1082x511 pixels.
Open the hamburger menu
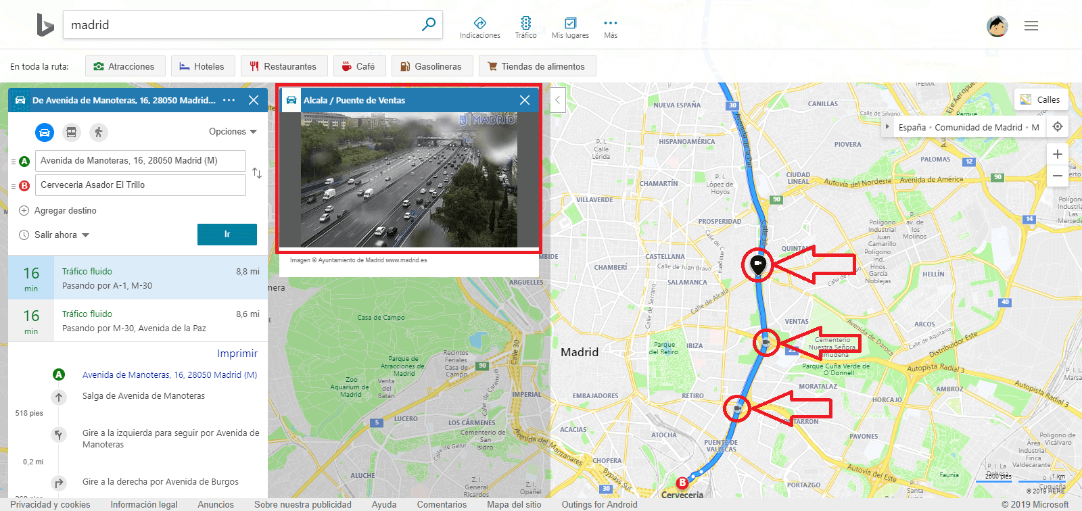click(1031, 26)
